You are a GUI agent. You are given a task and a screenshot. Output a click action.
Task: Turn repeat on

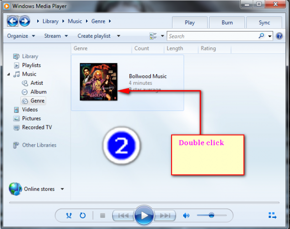(83, 215)
